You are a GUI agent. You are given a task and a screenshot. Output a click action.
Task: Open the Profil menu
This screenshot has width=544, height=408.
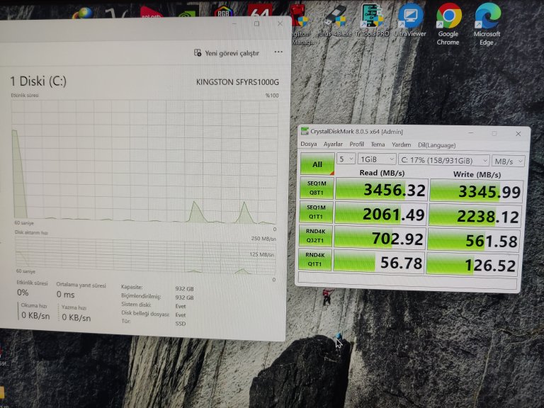pos(357,144)
